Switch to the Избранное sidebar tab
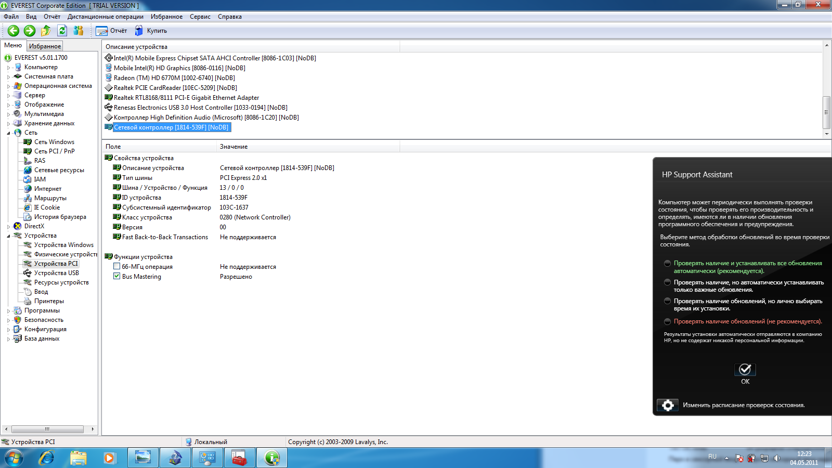This screenshot has width=832, height=468. click(45, 46)
